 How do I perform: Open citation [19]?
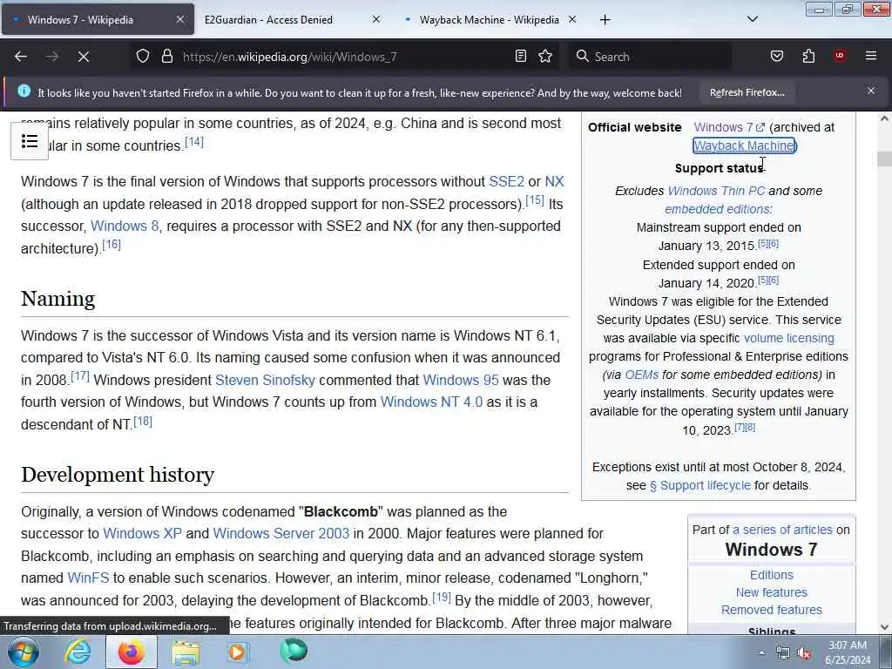click(x=442, y=598)
